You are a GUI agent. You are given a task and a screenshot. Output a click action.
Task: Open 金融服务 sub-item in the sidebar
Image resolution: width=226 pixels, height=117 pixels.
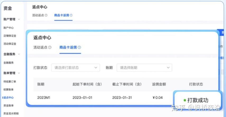pos(8,63)
